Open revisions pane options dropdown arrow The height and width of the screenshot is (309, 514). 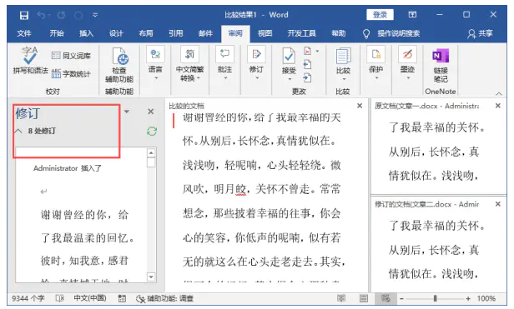pyautogui.click(x=127, y=112)
